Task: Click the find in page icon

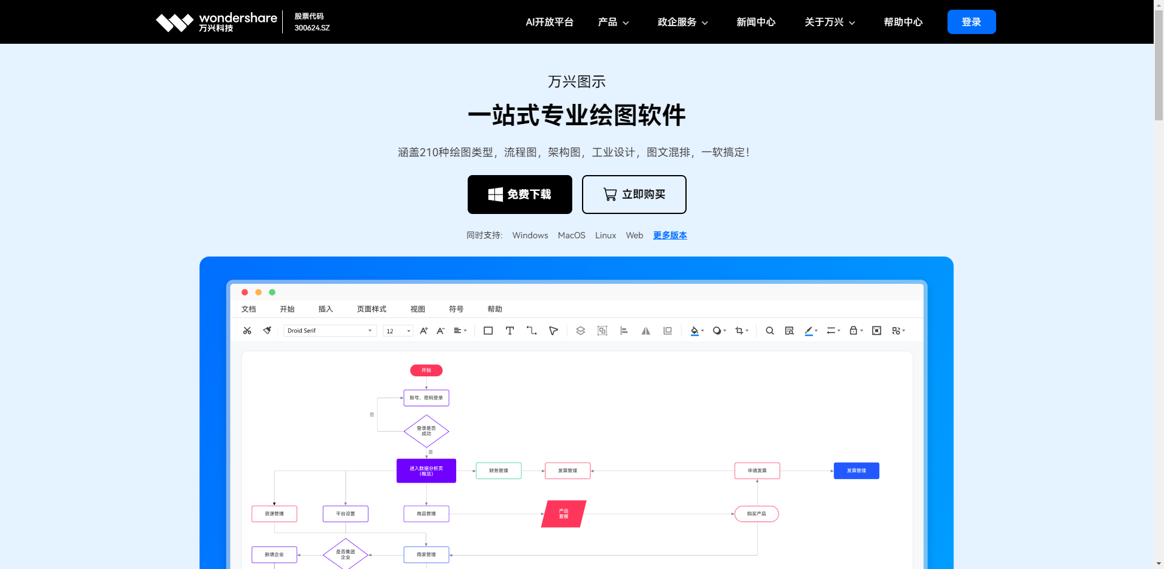Action: [789, 331]
